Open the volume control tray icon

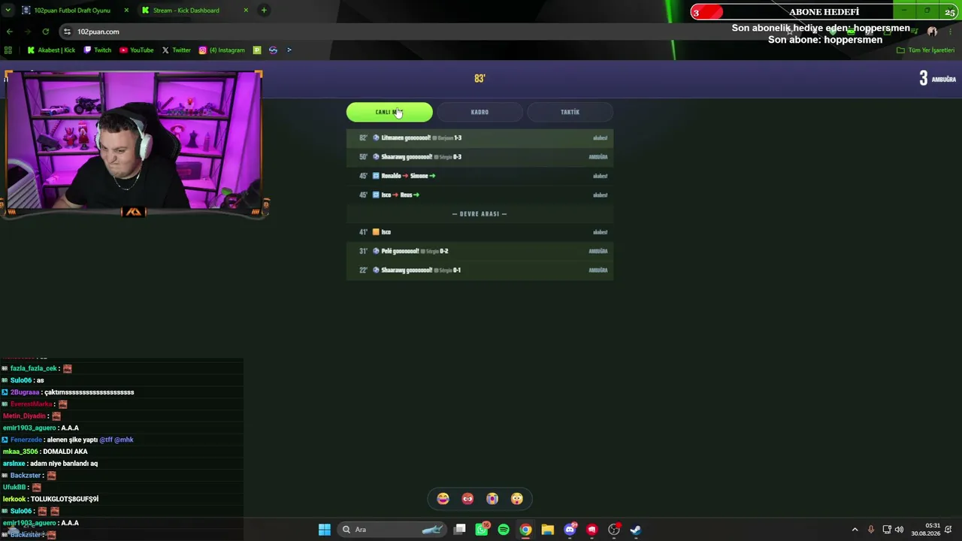(x=900, y=530)
